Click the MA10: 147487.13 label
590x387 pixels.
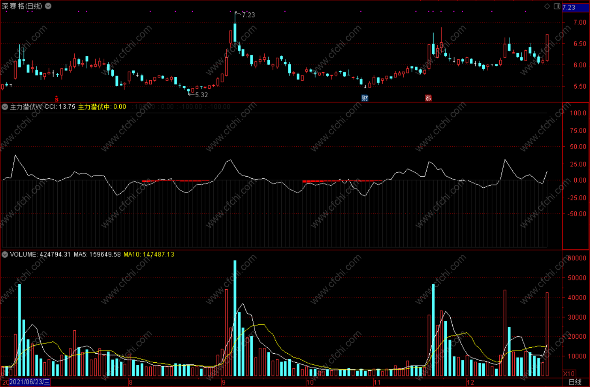[x=149, y=254]
